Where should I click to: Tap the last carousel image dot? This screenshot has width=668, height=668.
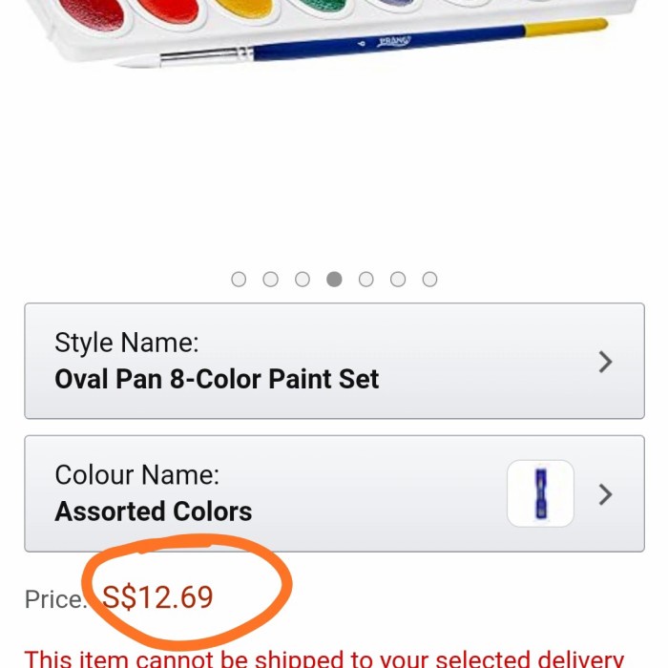(430, 280)
